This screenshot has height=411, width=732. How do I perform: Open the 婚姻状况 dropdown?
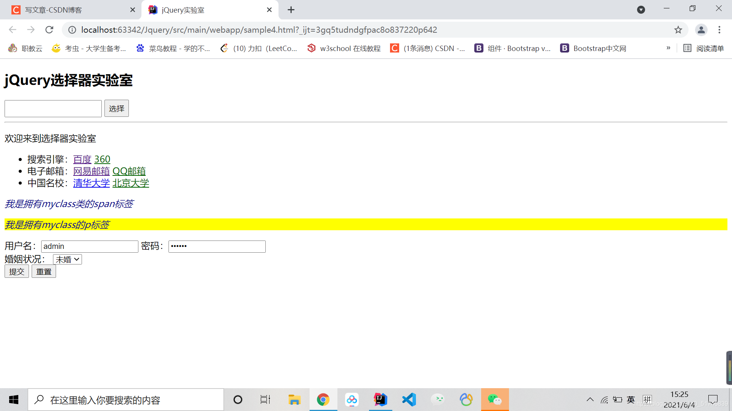click(67, 260)
